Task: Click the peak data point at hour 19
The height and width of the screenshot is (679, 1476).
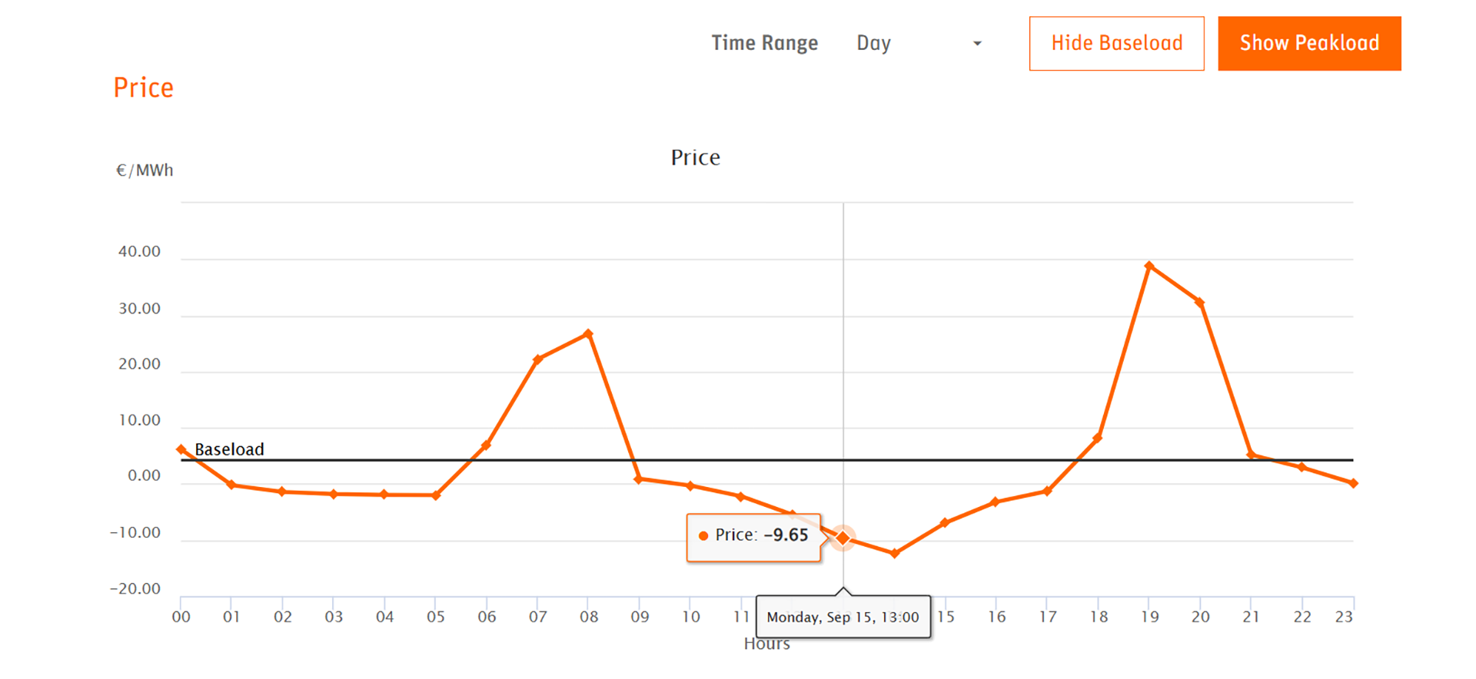Action: 1149,267
